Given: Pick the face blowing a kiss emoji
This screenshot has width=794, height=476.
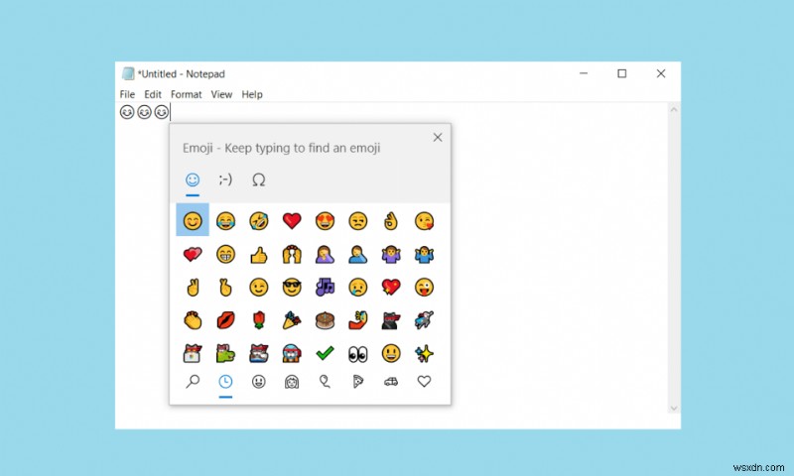Looking at the screenshot, I should tap(424, 220).
